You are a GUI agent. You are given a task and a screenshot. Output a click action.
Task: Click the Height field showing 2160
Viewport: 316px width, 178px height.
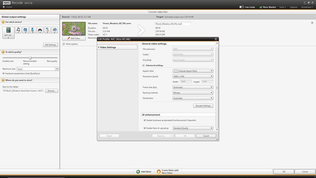click(x=207, y=82)
